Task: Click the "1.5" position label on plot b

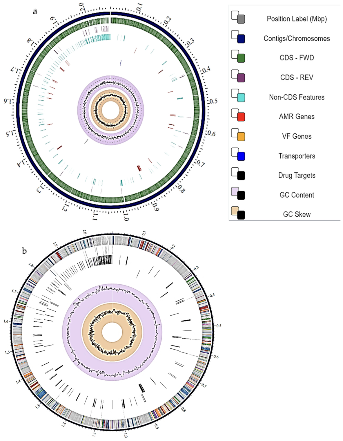Action: coord(7,352)
